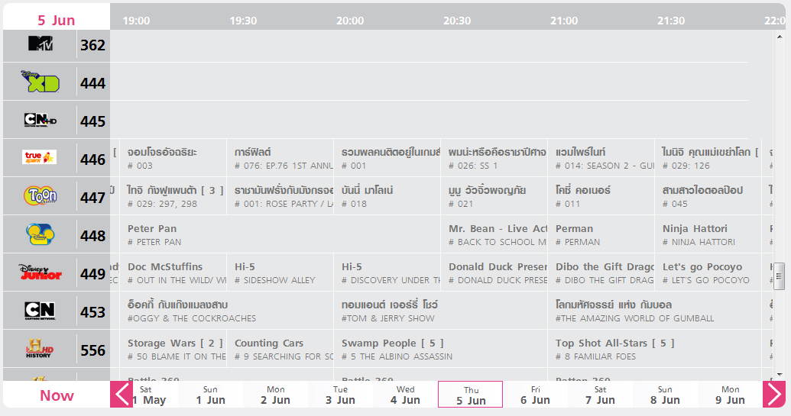Select the Toon channel logo
The width and height of the screenshot is (791, 416).
pyautogui.click(x=41, y=195)
